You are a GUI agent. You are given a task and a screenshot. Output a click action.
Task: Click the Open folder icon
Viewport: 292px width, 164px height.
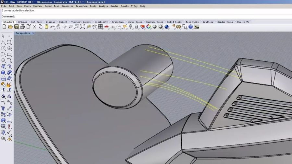(10, 27)
